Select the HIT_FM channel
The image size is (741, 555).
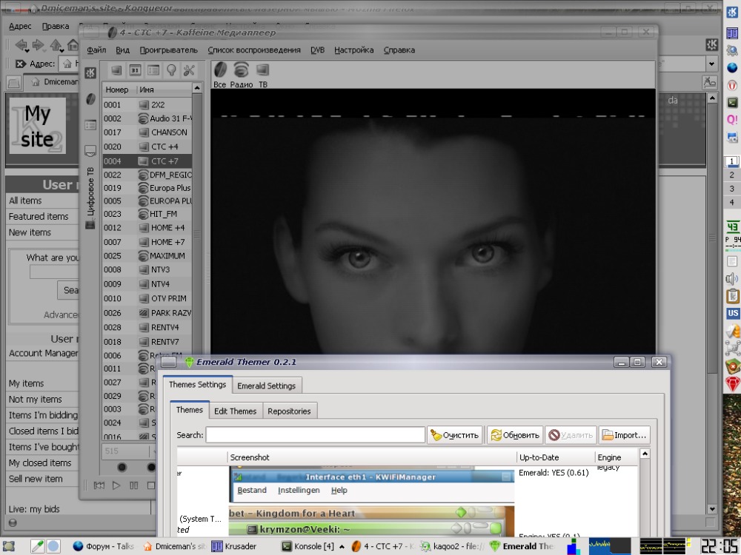click(x=147, y=214)
